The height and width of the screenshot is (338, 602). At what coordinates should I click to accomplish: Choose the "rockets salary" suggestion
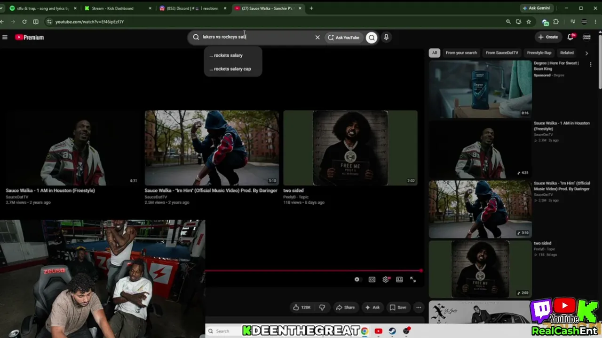point(233,55)
